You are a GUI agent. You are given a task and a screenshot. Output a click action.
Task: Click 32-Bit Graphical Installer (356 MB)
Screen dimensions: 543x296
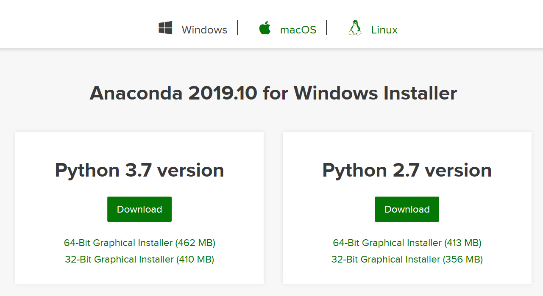coord(407,259)
